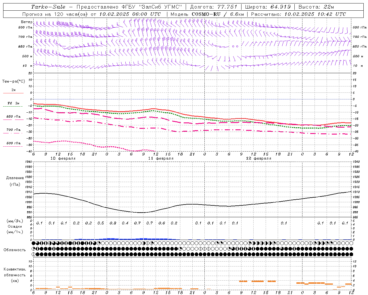This screenshot has height=295, width=368.
Task: Click the Рассчитано: 10.02.2025 10:42 UTC text
Action: 298,14
